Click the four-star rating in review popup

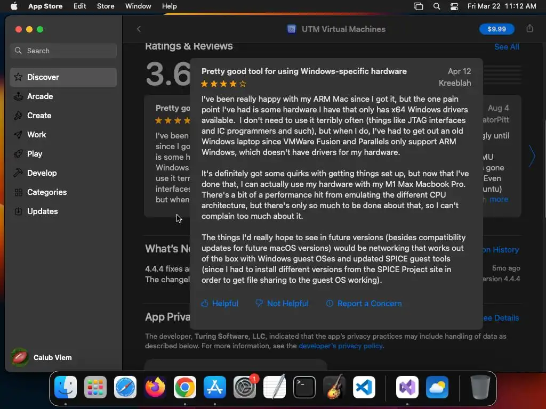coord(223,84)
